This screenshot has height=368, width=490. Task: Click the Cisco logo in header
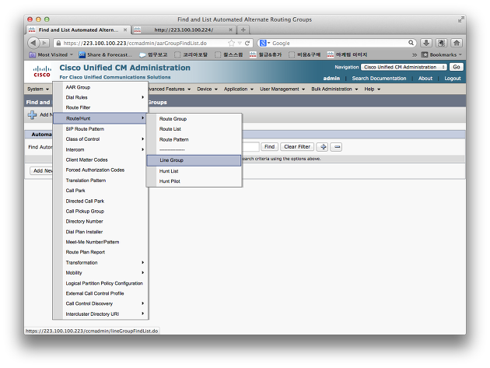click(42, 72)
